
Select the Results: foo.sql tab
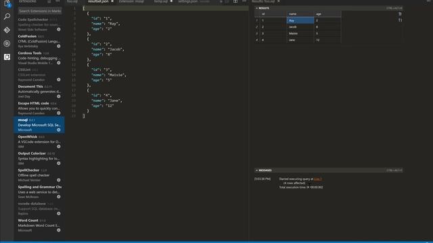(263, 1)
